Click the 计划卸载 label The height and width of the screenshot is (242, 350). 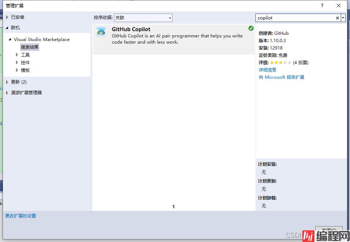coord(267,198)
